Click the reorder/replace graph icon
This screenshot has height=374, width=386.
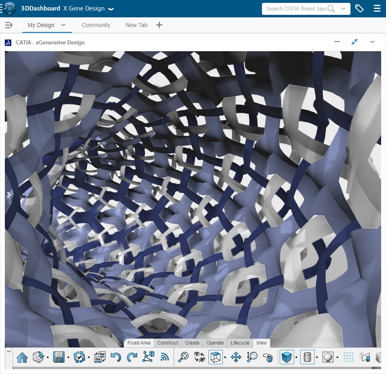[100, 357]
